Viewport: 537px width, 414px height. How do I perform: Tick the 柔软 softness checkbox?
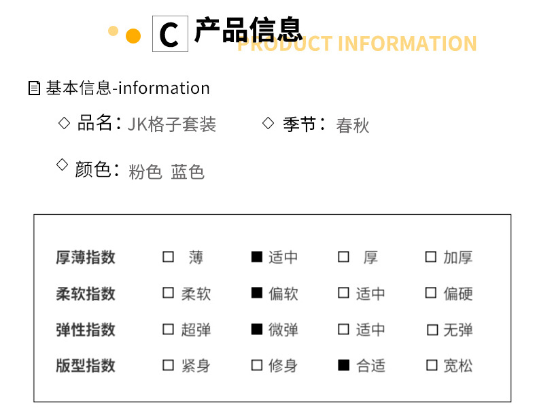[x=168, y=293]
